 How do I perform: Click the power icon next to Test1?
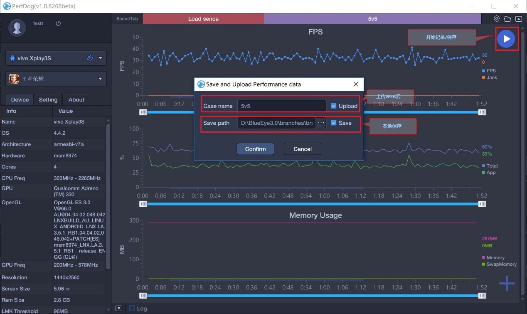[x=58, y=23]
